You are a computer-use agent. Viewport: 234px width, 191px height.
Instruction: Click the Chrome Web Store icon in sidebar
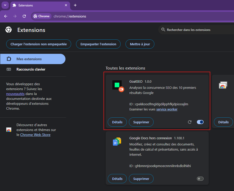pos(9,130)
